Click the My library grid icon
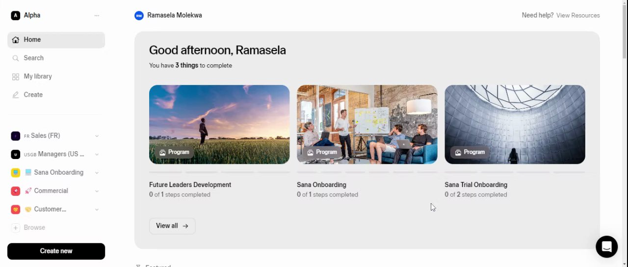Image resolution: width=628 pixels, height=267 pixels. click(x=16, y=77)
